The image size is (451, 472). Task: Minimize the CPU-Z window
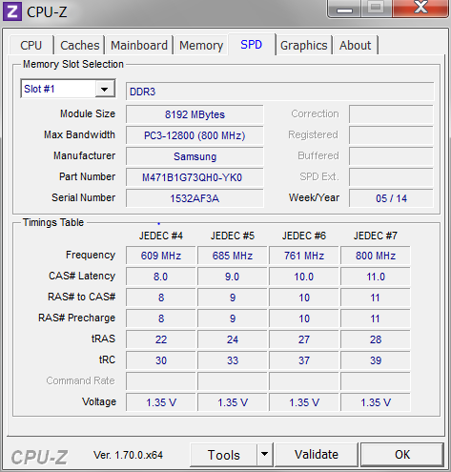pos(344,9)
